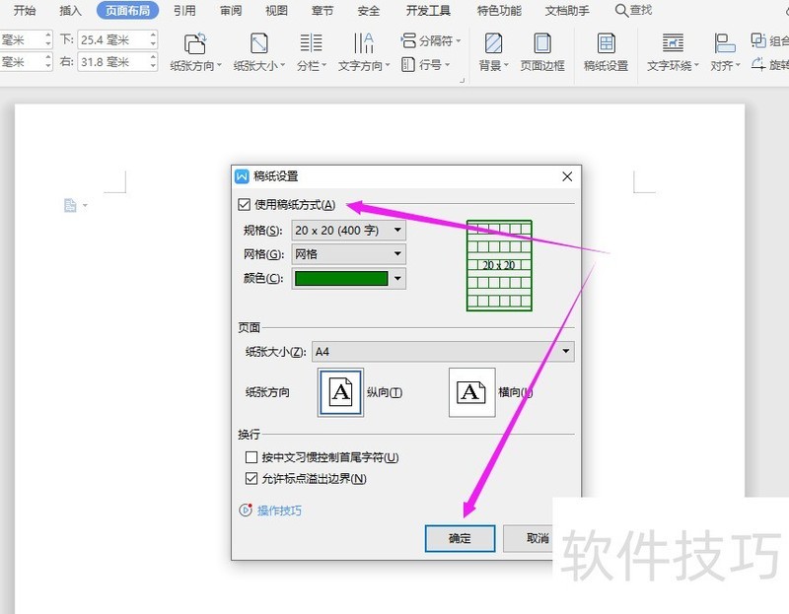Viewport: 789px width, 614px height.
Task: Uncheck the use manuscript mode (使用稿纸方式) checkbox
Action: [x=245, y=205]
